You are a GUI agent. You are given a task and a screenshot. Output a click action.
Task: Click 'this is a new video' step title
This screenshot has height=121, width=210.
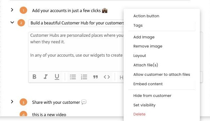49,114
